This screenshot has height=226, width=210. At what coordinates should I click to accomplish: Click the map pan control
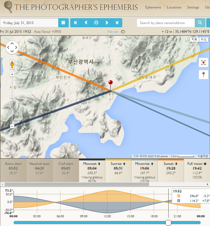(x=12, y=47)
